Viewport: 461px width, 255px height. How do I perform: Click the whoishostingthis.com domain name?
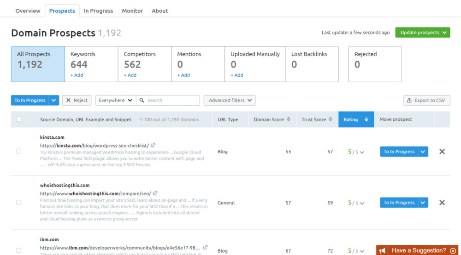pos(65,185)
